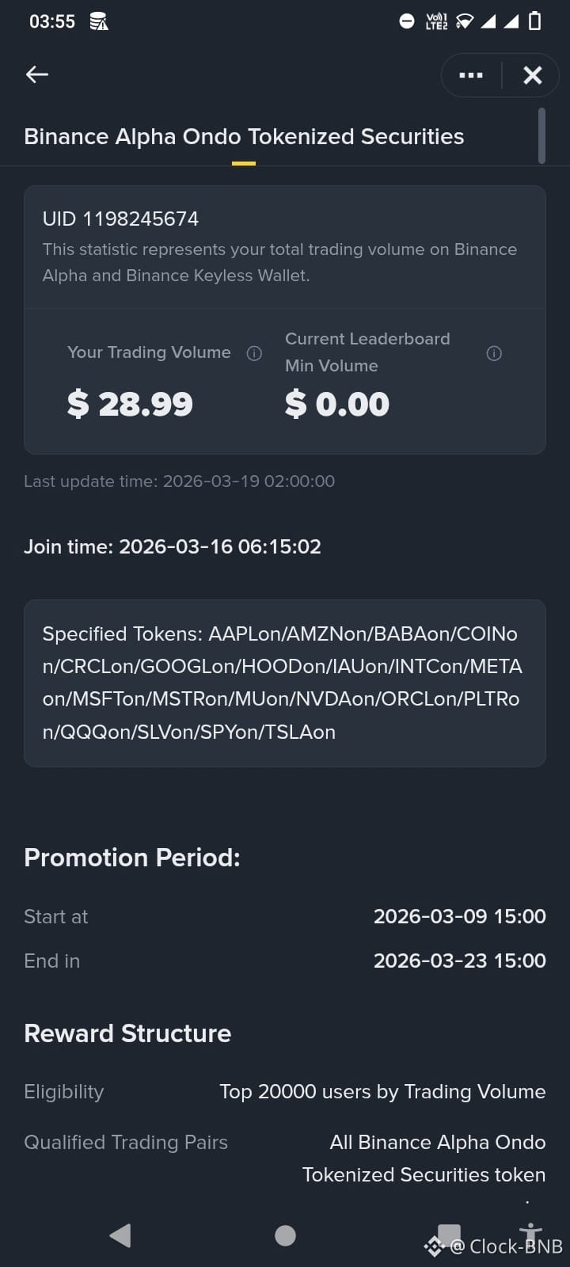Tap the UID 1198245674 text
The width and height of the screenshot is (570, 1267).
pyautogui.click(x=120, y=219)
